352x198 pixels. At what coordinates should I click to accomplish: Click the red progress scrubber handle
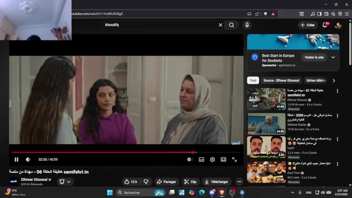[x=193, y=152]
